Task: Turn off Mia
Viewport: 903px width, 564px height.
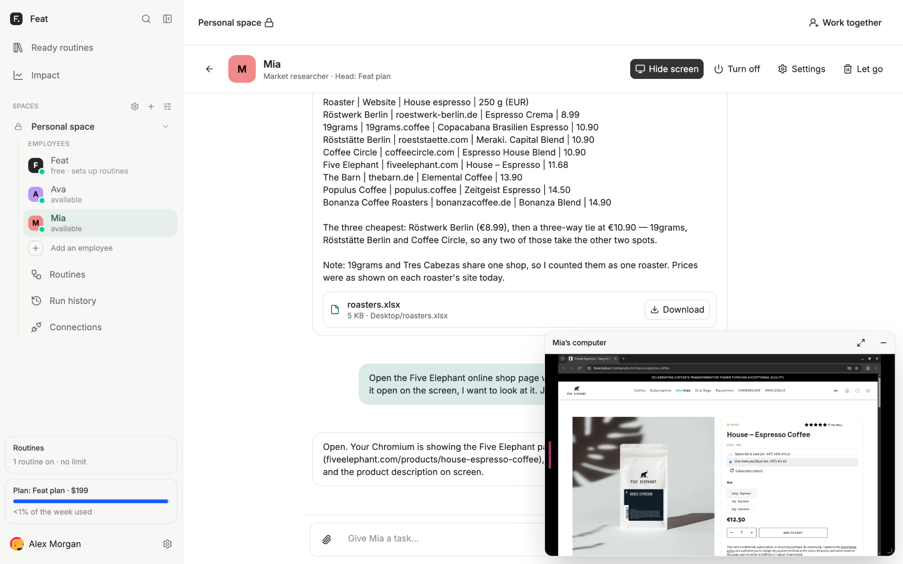Action: coord(737,69)
